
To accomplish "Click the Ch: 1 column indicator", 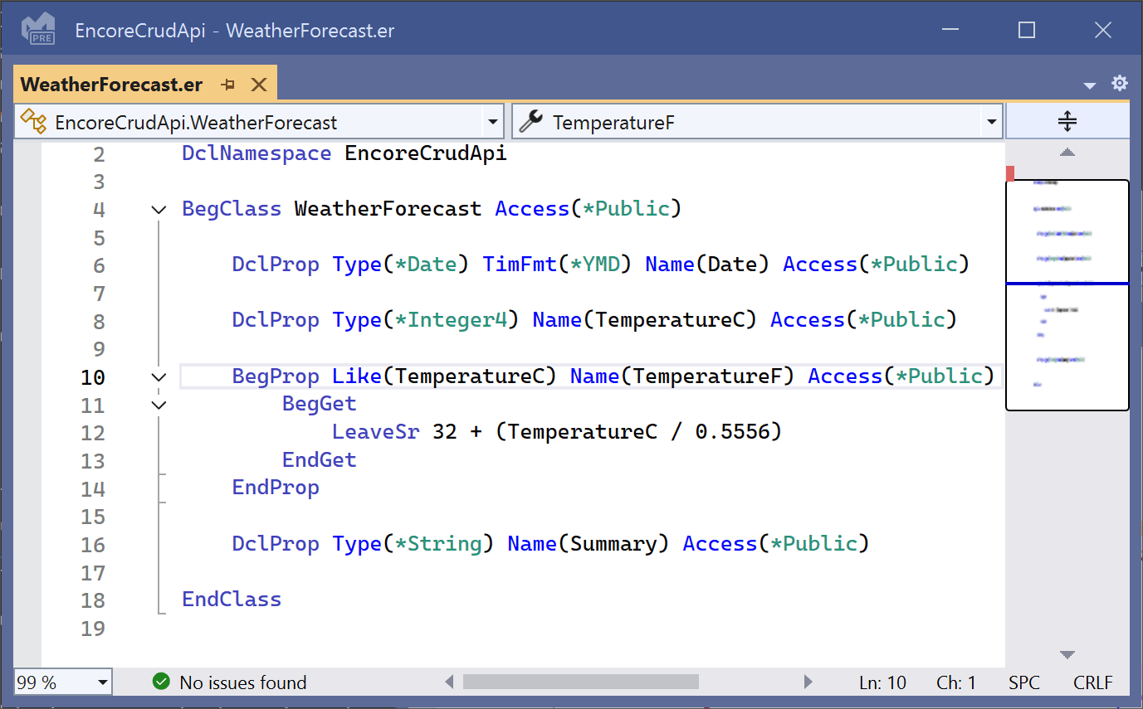I will [956, 682].
